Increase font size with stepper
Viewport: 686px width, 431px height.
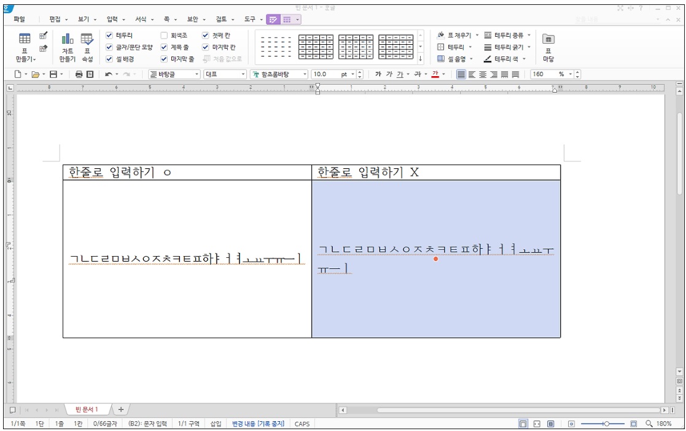click(360, 72)
